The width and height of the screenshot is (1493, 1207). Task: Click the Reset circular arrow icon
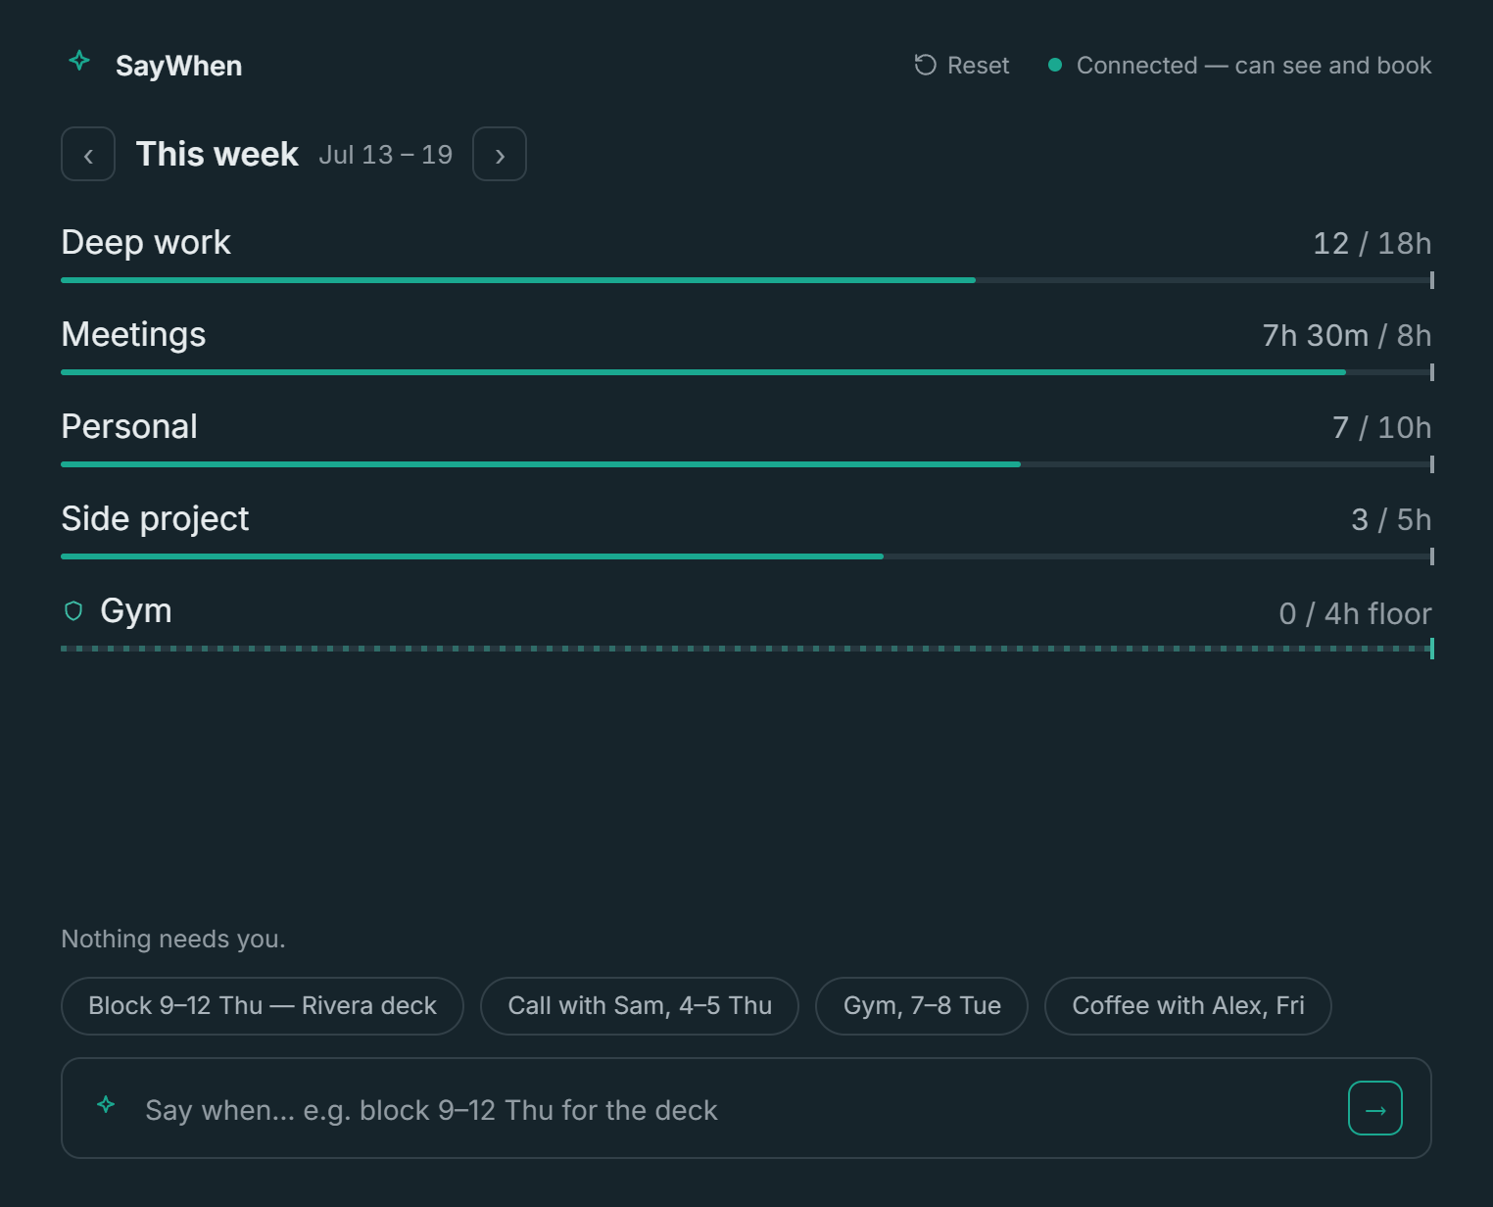[x=925, y=65]
